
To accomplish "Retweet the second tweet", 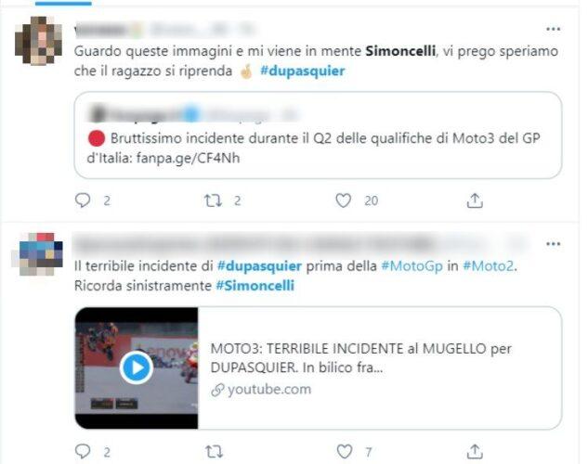I will coord(214,452).
